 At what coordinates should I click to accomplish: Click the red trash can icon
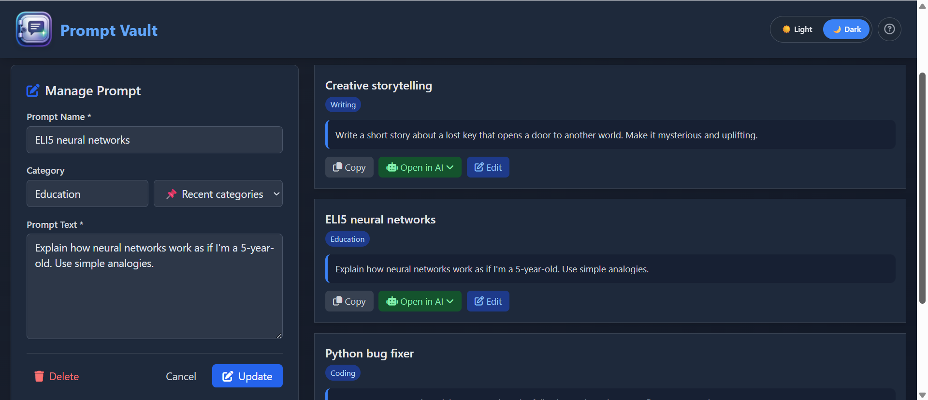click(39, 376)
